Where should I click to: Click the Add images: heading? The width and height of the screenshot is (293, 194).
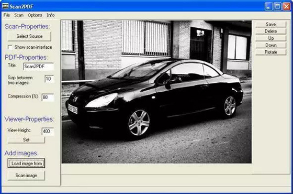(x=21, y=153)
